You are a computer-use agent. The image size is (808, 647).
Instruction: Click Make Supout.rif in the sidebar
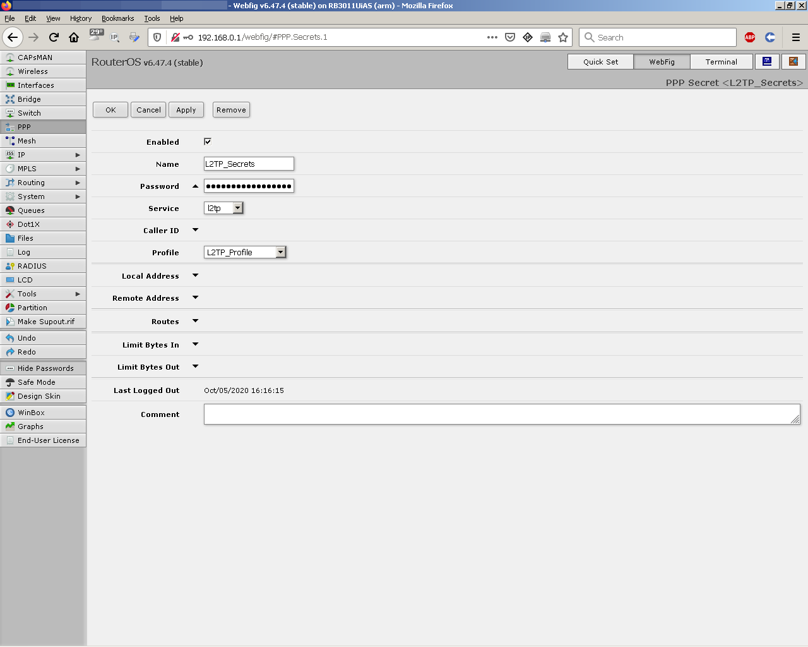click(x=43, y=322)
